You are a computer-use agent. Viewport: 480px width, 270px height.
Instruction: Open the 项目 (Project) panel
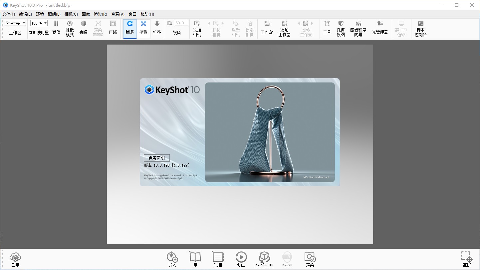click(218, 259)
